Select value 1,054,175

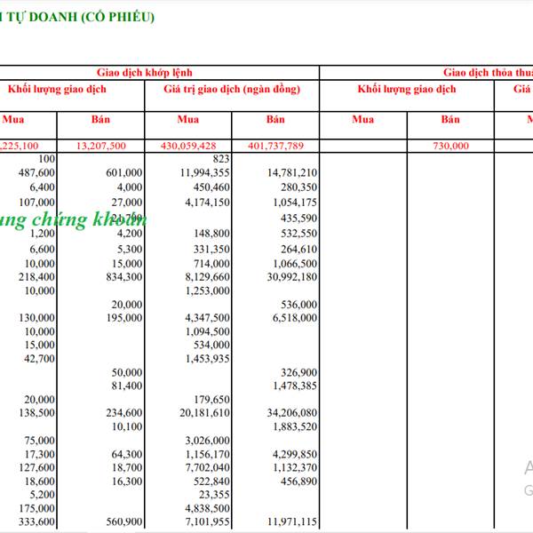(x=295, y=203)
